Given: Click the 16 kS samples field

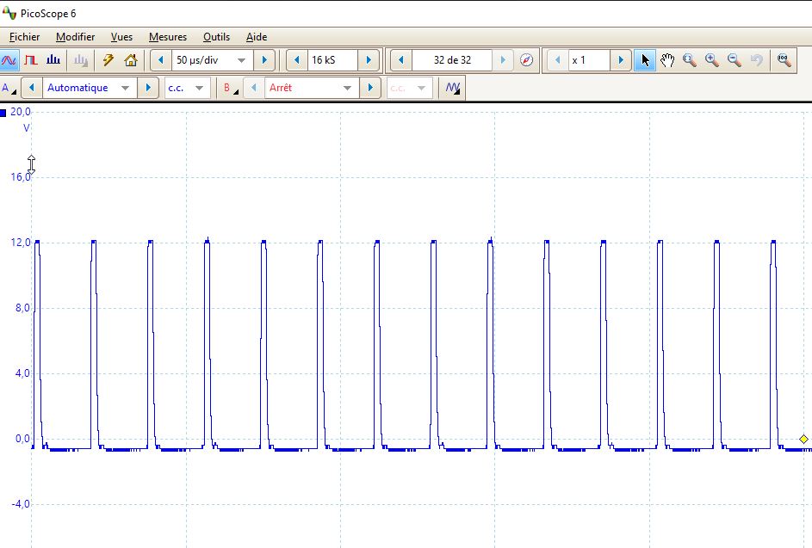Looking at the screenshot, I should point(332,60).
